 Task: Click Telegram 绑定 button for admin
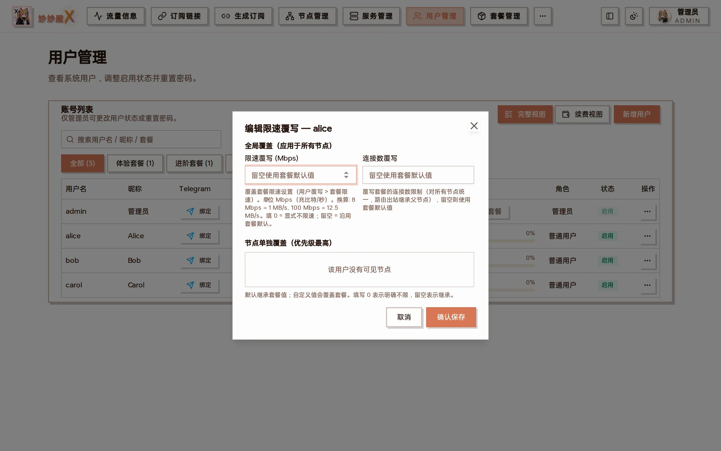point(200,211)
